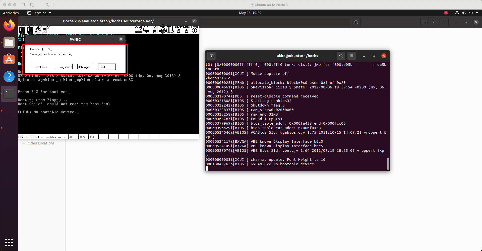Viewport: 482px width, 251px height.
Task: Click the floppy B: drive icon in Bochs toolbar
Action: [x=30, y=30]
